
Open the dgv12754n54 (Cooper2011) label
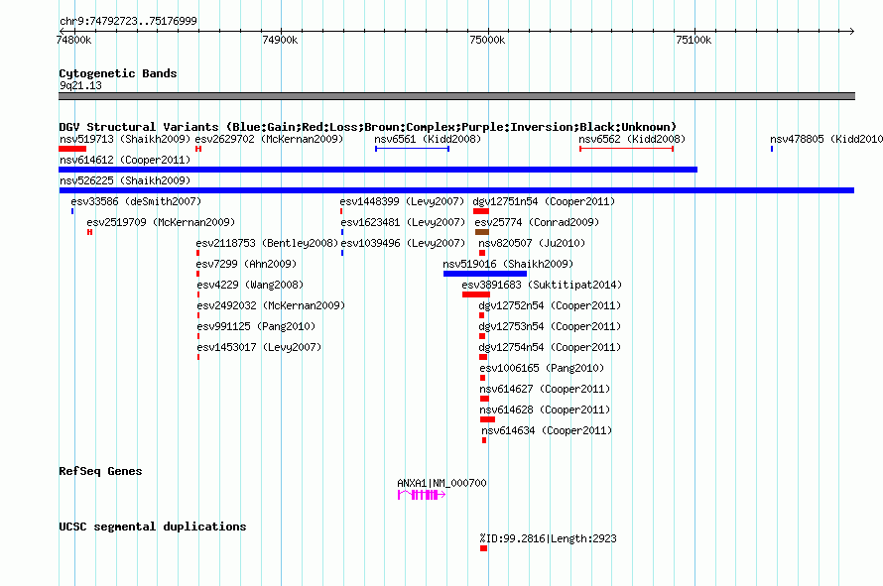click(x=550, y=347)
